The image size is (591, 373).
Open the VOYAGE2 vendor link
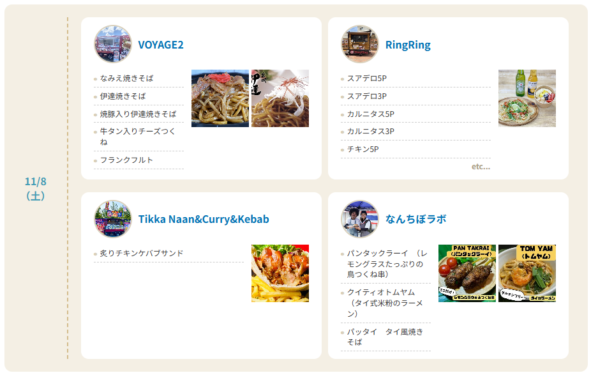[161, 45]
